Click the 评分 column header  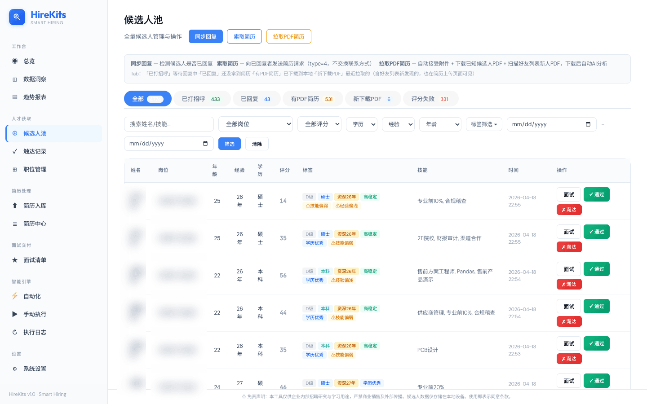(285, 170)
